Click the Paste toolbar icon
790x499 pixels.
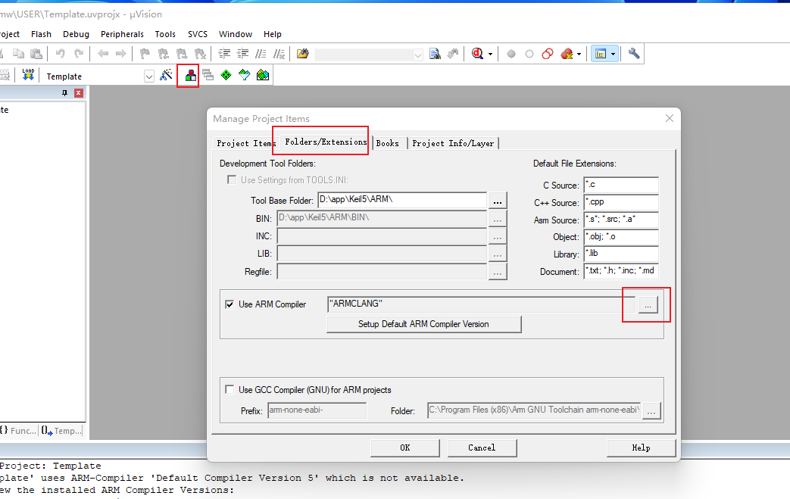click(x=36, y=53)
